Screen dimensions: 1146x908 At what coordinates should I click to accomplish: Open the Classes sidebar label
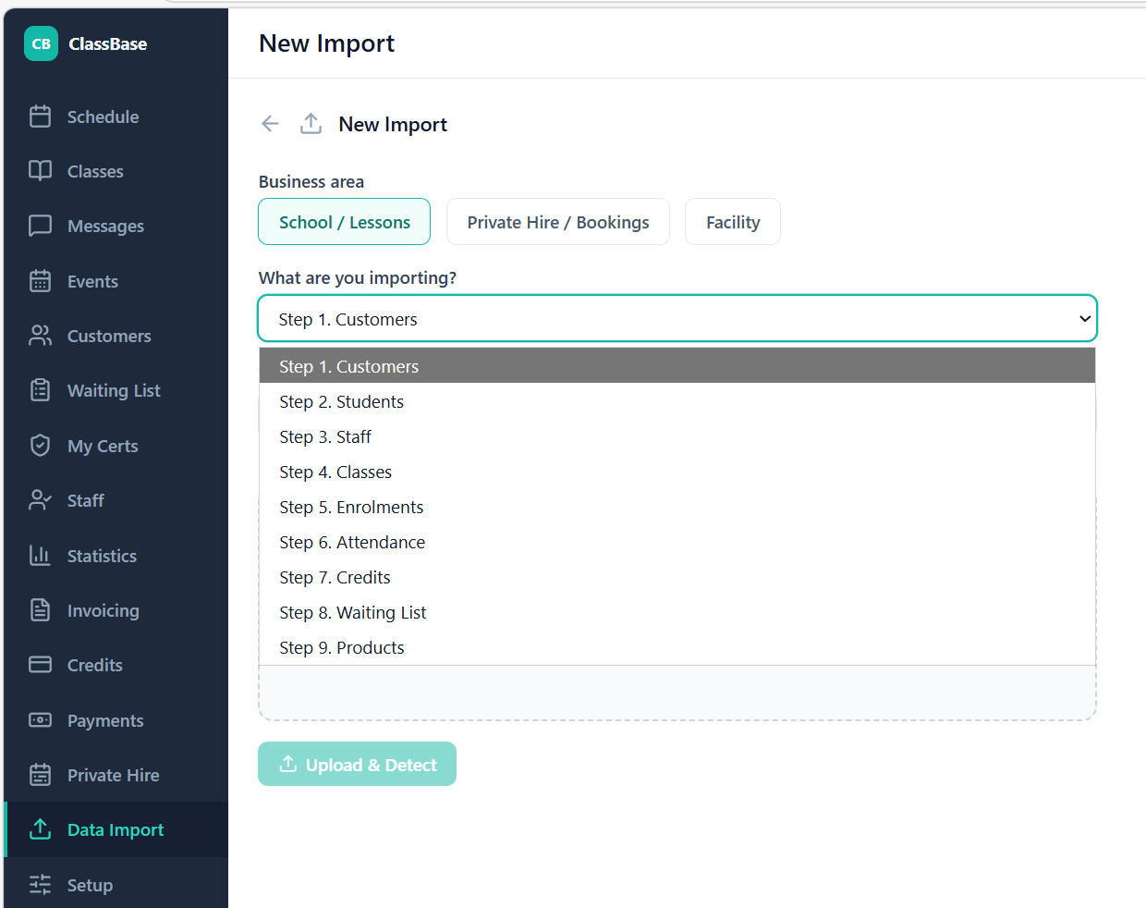tap(95, 171)
